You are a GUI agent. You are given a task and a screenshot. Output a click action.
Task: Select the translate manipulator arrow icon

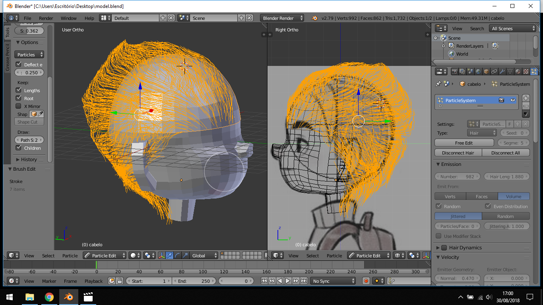[x=169, y=255]
